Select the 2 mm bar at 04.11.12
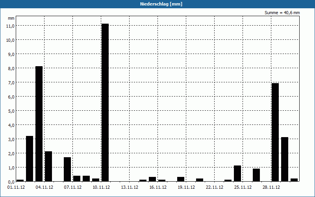 [48, 166]
